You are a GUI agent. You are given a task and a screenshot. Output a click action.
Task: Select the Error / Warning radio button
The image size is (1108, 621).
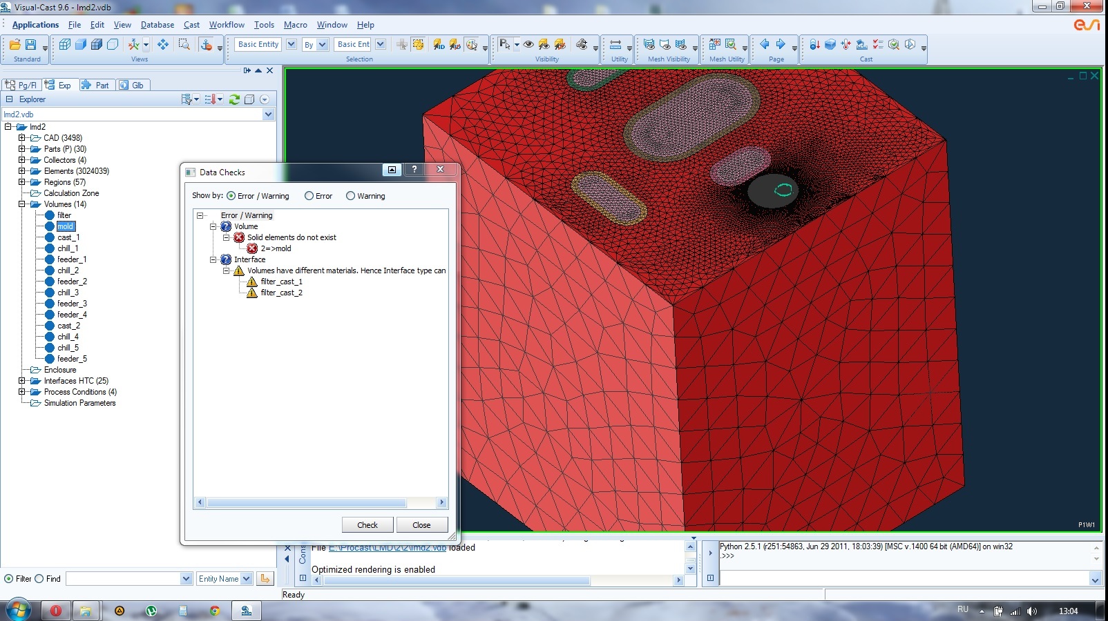[231, 196]
